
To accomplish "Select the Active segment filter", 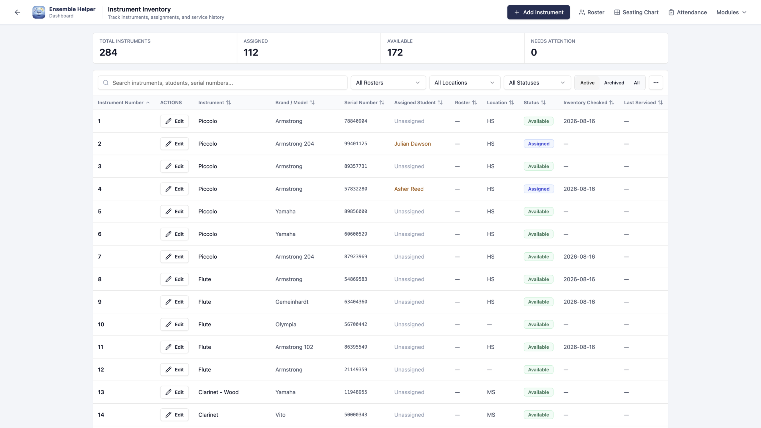I will point(587,83).
